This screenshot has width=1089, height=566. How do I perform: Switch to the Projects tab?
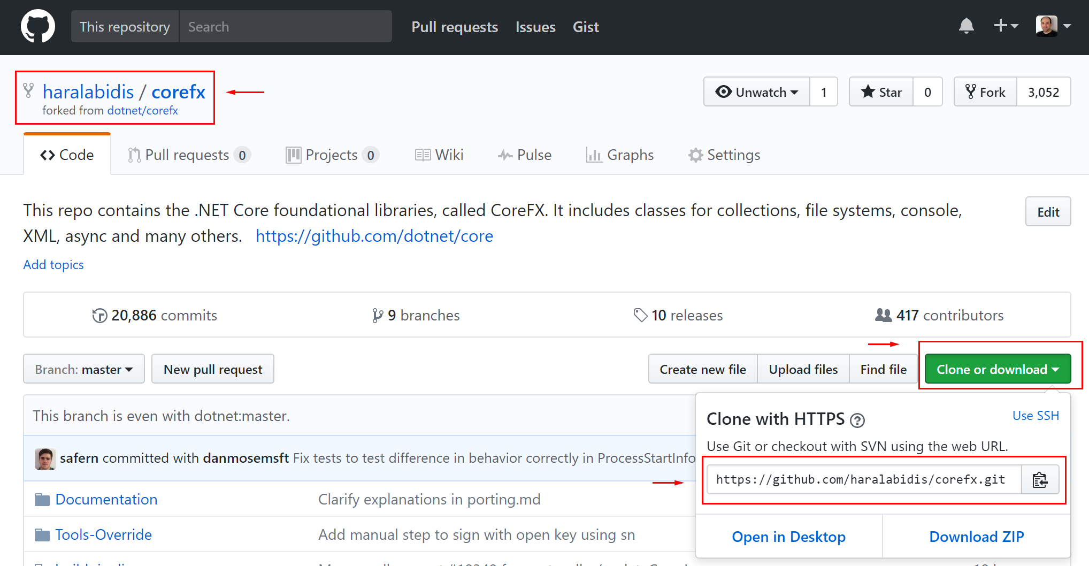332,155
